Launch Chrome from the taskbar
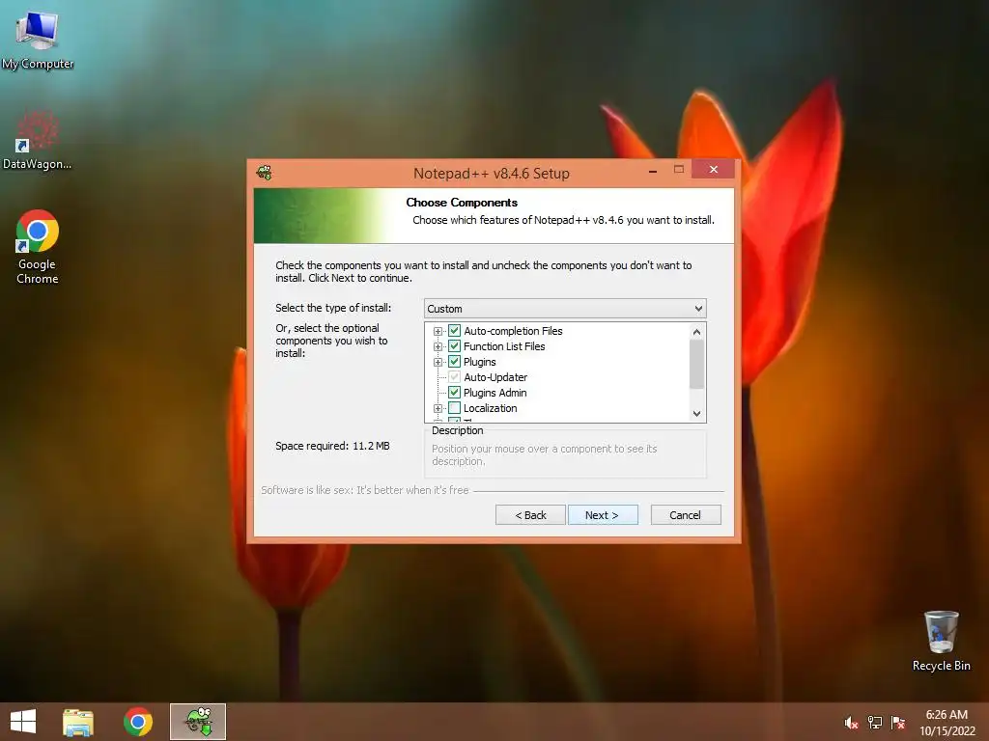 (x=138, y=722)
